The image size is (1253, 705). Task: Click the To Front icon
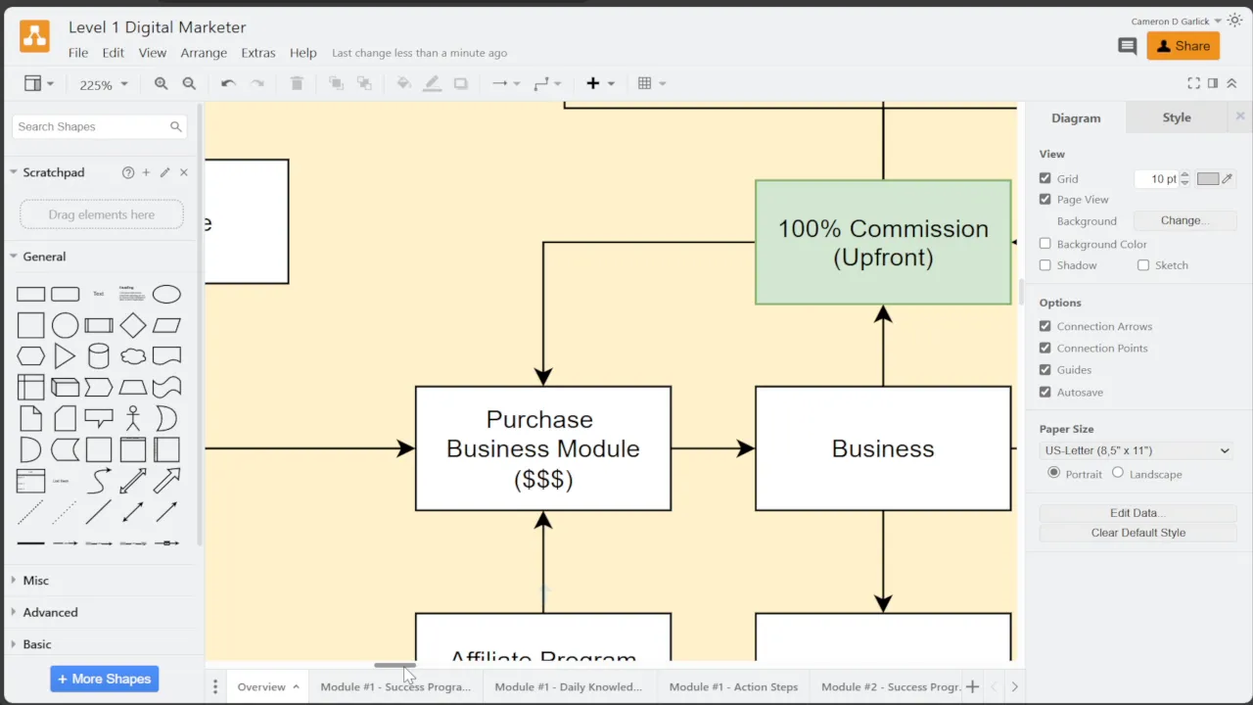click(x=336, y=84)
